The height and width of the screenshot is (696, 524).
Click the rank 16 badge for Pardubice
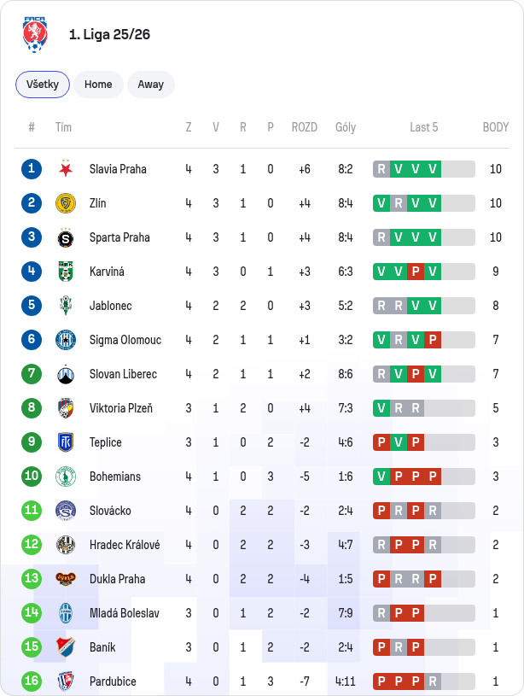click(x=32, y=681)
